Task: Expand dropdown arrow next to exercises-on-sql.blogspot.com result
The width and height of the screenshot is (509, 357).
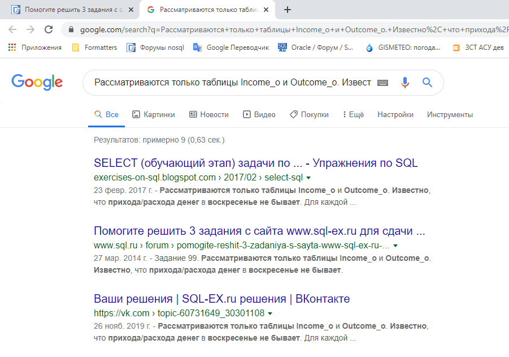Action: click(x=308, y=178)
